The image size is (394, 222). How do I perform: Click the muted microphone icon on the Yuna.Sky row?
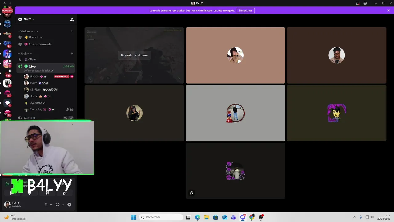coord(68,109)
